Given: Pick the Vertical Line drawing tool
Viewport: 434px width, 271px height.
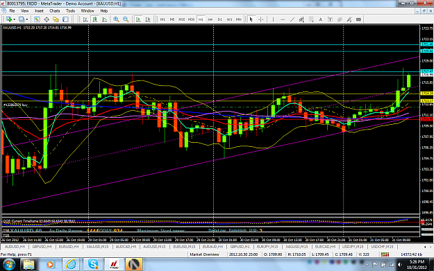Looking at the screenshot, I should tap(273, 19).
